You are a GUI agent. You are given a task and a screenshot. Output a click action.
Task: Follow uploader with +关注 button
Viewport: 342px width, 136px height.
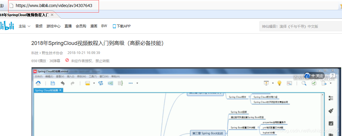(x=317, y=76)
